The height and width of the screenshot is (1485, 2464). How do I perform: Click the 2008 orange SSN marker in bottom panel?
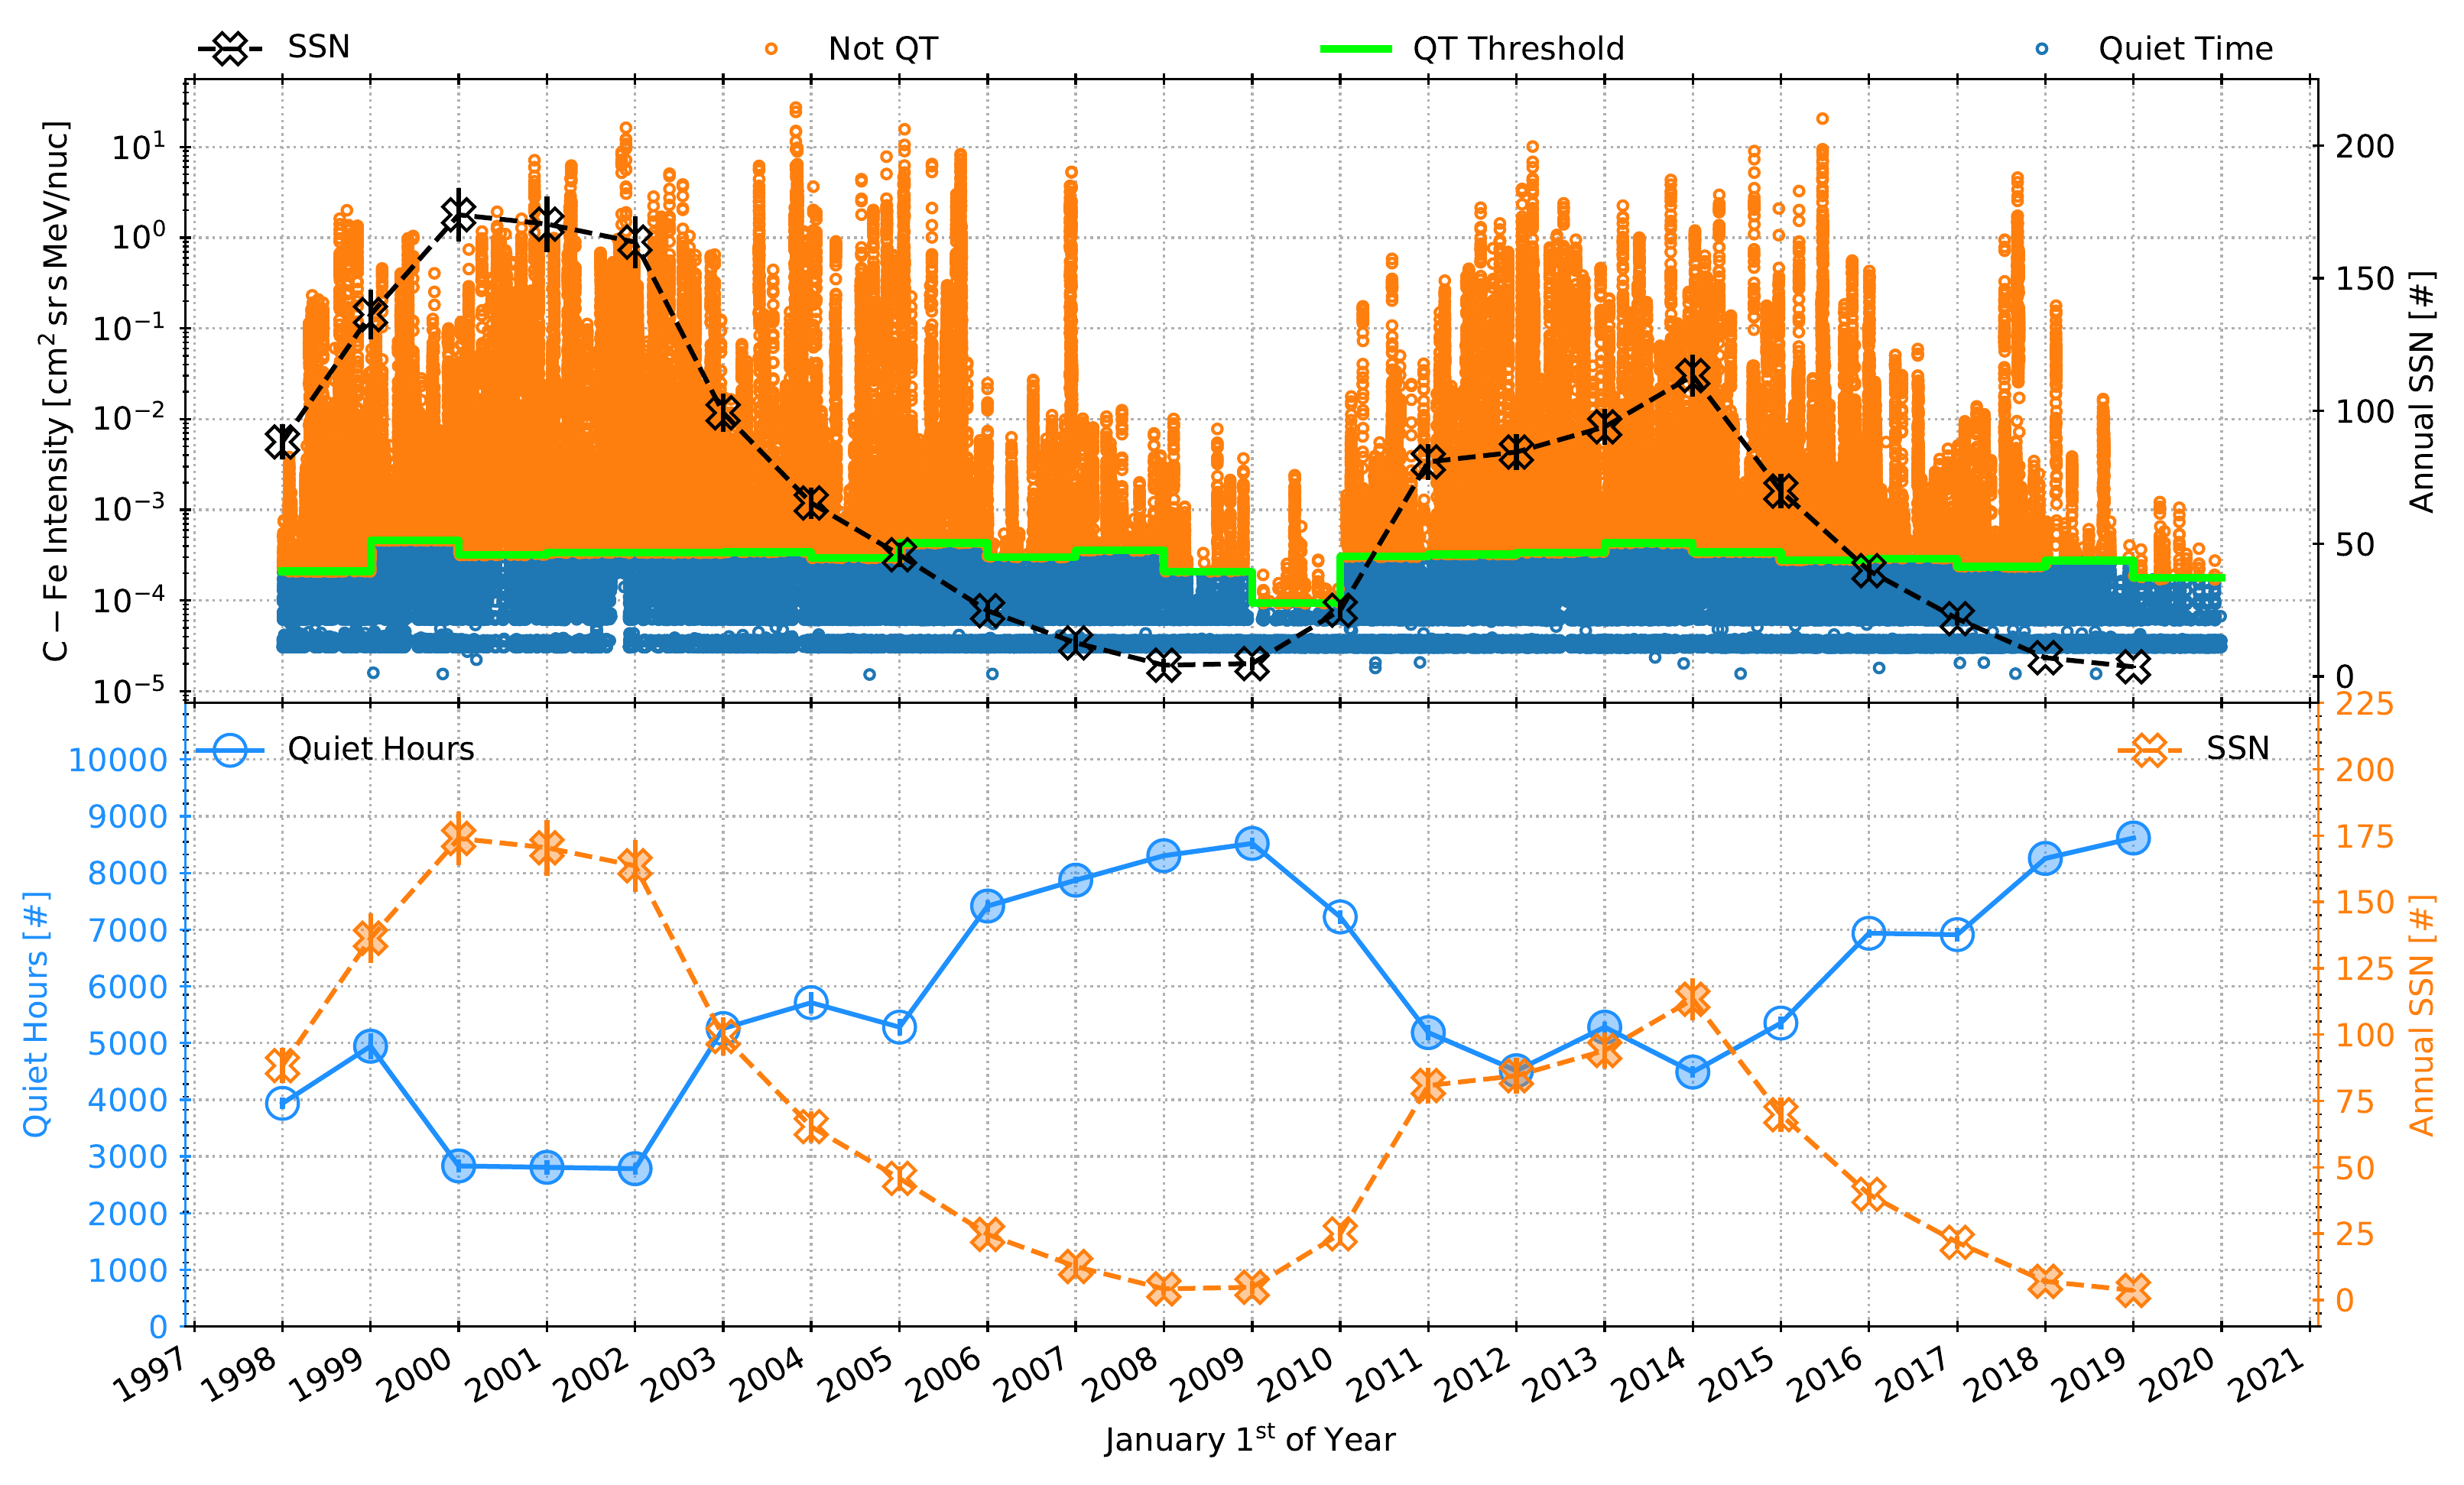click(x=1163, y=1288)
